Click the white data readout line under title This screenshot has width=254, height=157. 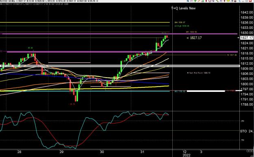34,4
